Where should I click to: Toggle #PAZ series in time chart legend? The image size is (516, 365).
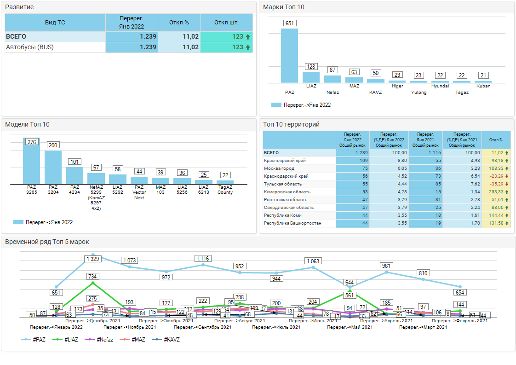point(35,339)
